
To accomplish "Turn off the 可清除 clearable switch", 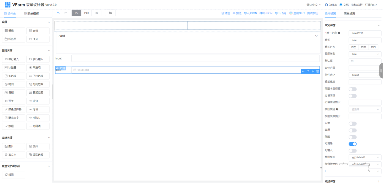I will 353,144.
